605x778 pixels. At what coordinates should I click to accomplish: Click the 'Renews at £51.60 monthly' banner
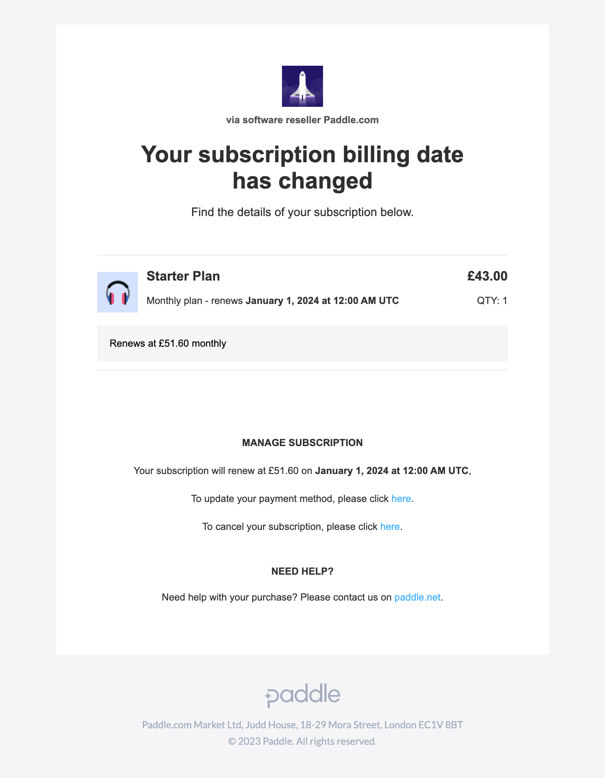(302, 343)
